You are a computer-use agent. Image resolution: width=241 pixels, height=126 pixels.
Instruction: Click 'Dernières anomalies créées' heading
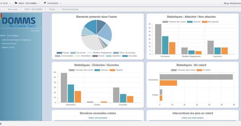tap(98, 113)
